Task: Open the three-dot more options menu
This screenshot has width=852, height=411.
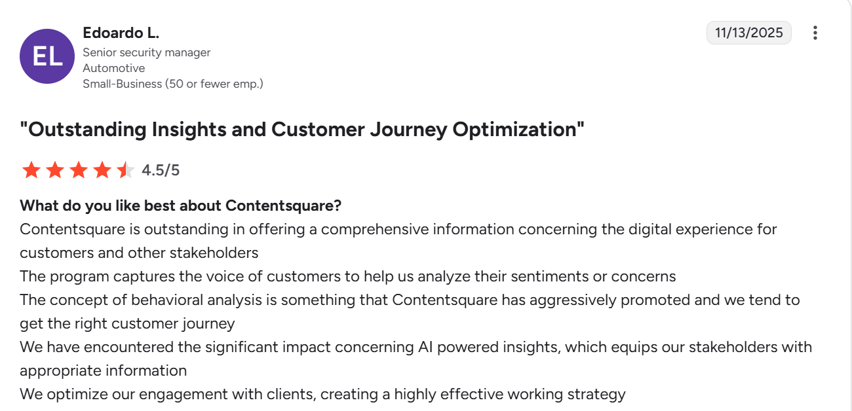Action: [x=815, y=33]
